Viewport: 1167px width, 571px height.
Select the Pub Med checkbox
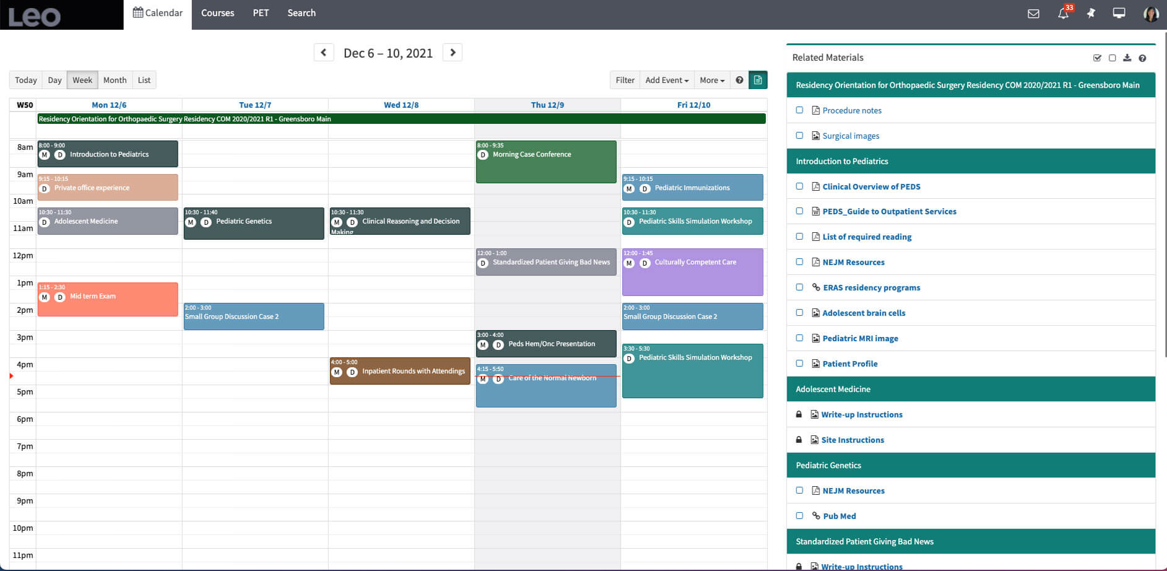pyautogui.click(x=799, y=516)
